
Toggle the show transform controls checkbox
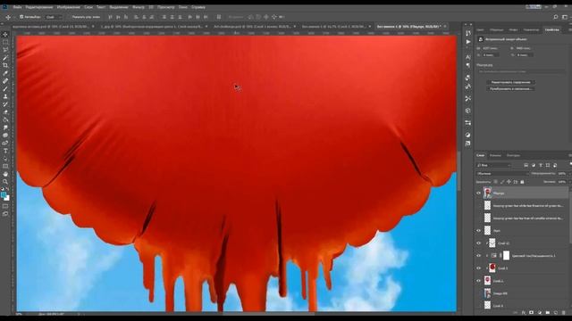pos(69,17)
